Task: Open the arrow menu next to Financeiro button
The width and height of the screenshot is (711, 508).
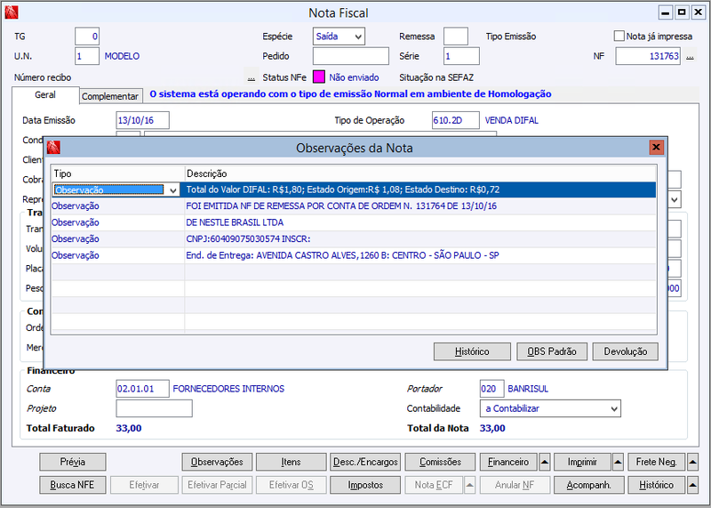Action: [x=545, y=462]
